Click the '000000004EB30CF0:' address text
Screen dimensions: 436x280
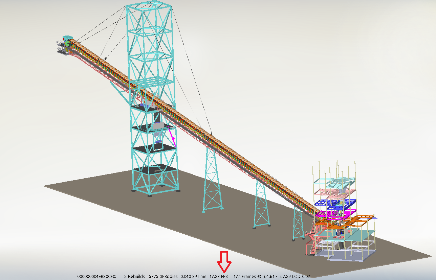97,276
